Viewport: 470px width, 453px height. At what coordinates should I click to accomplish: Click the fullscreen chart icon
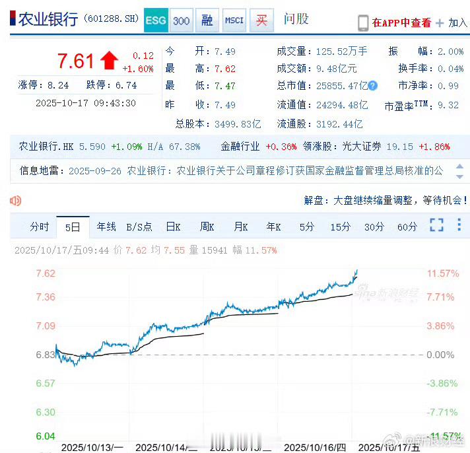(436, 225)
